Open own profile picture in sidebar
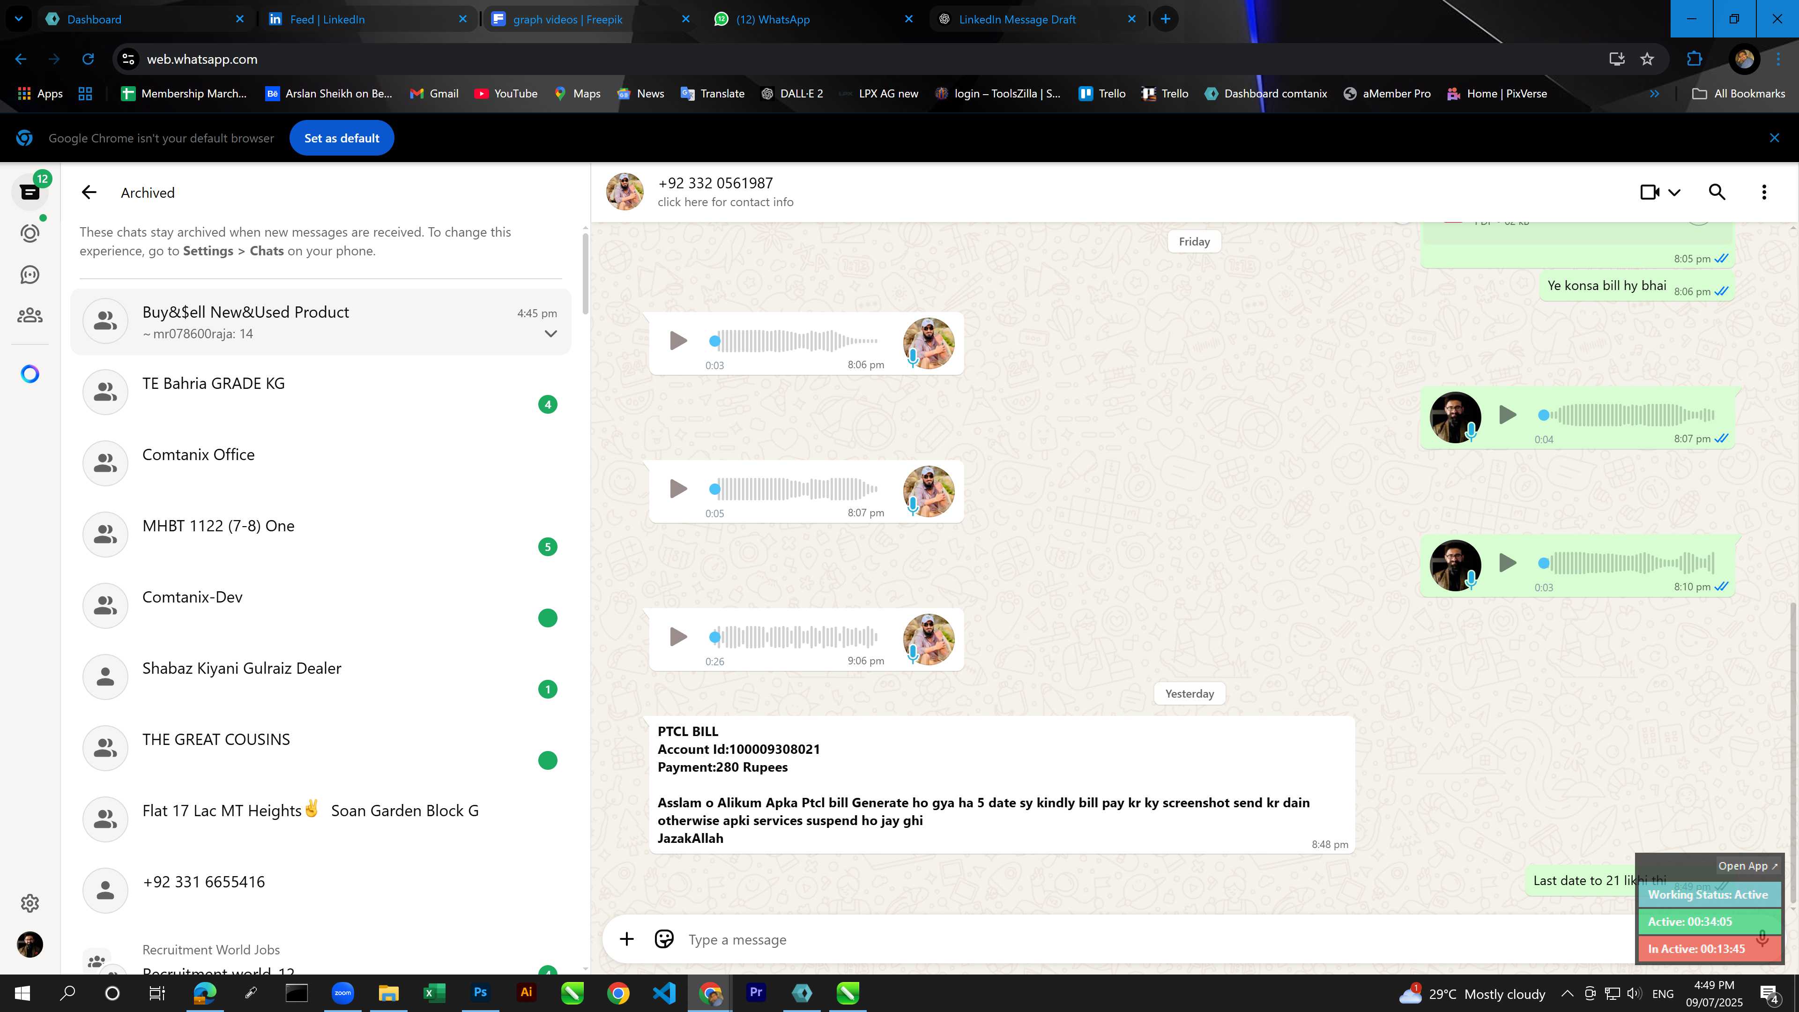The image size is (1799, 1012). (30, 944)
